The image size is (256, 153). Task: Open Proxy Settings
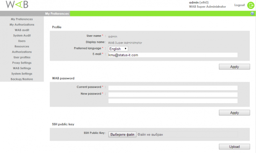[x=22, y=63]
